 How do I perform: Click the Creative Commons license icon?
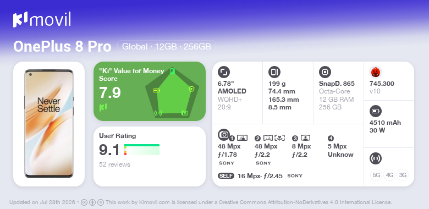point(84,202)
